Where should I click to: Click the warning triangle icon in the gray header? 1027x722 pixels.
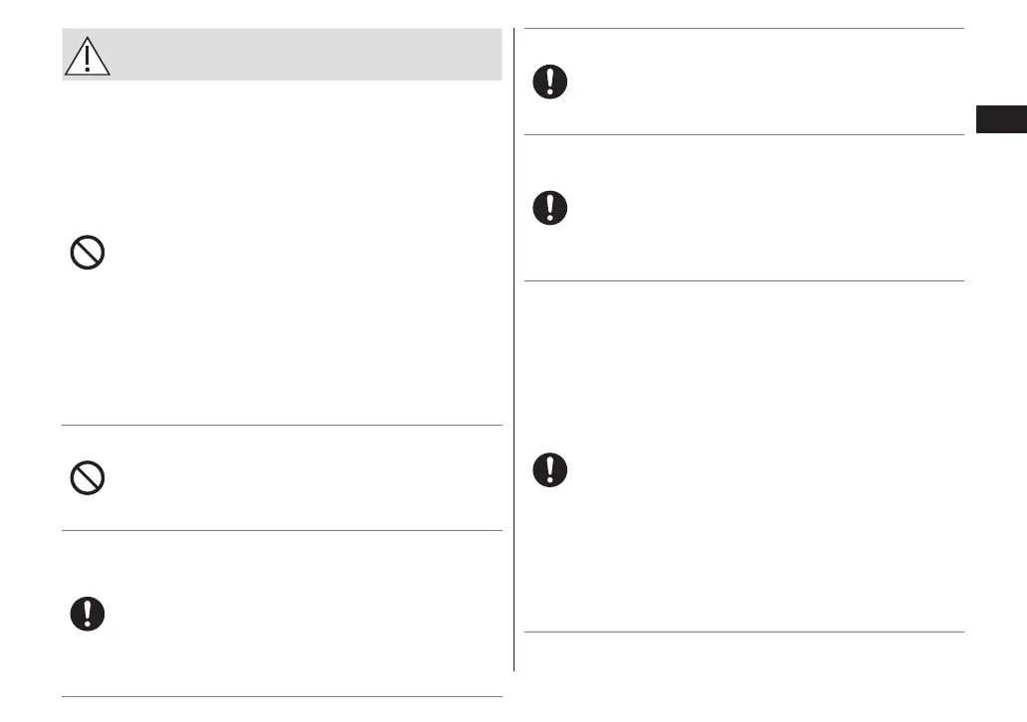88,57
